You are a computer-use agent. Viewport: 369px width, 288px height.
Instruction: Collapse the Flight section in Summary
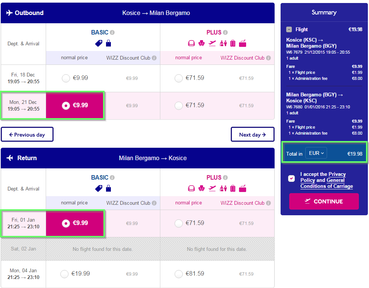click(289, 29)
